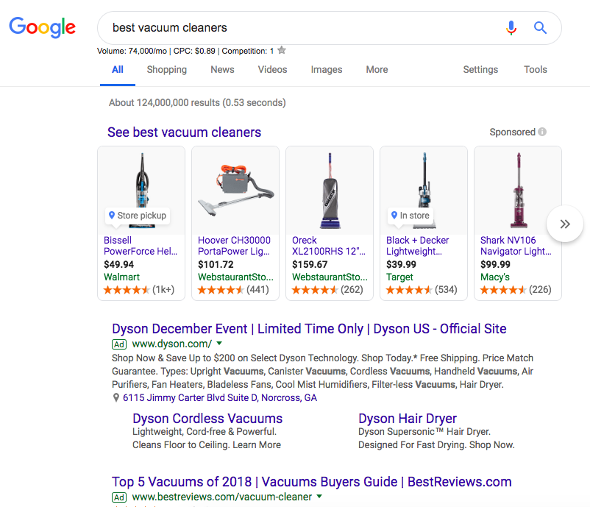Select the All results tab

pos(118,70)
